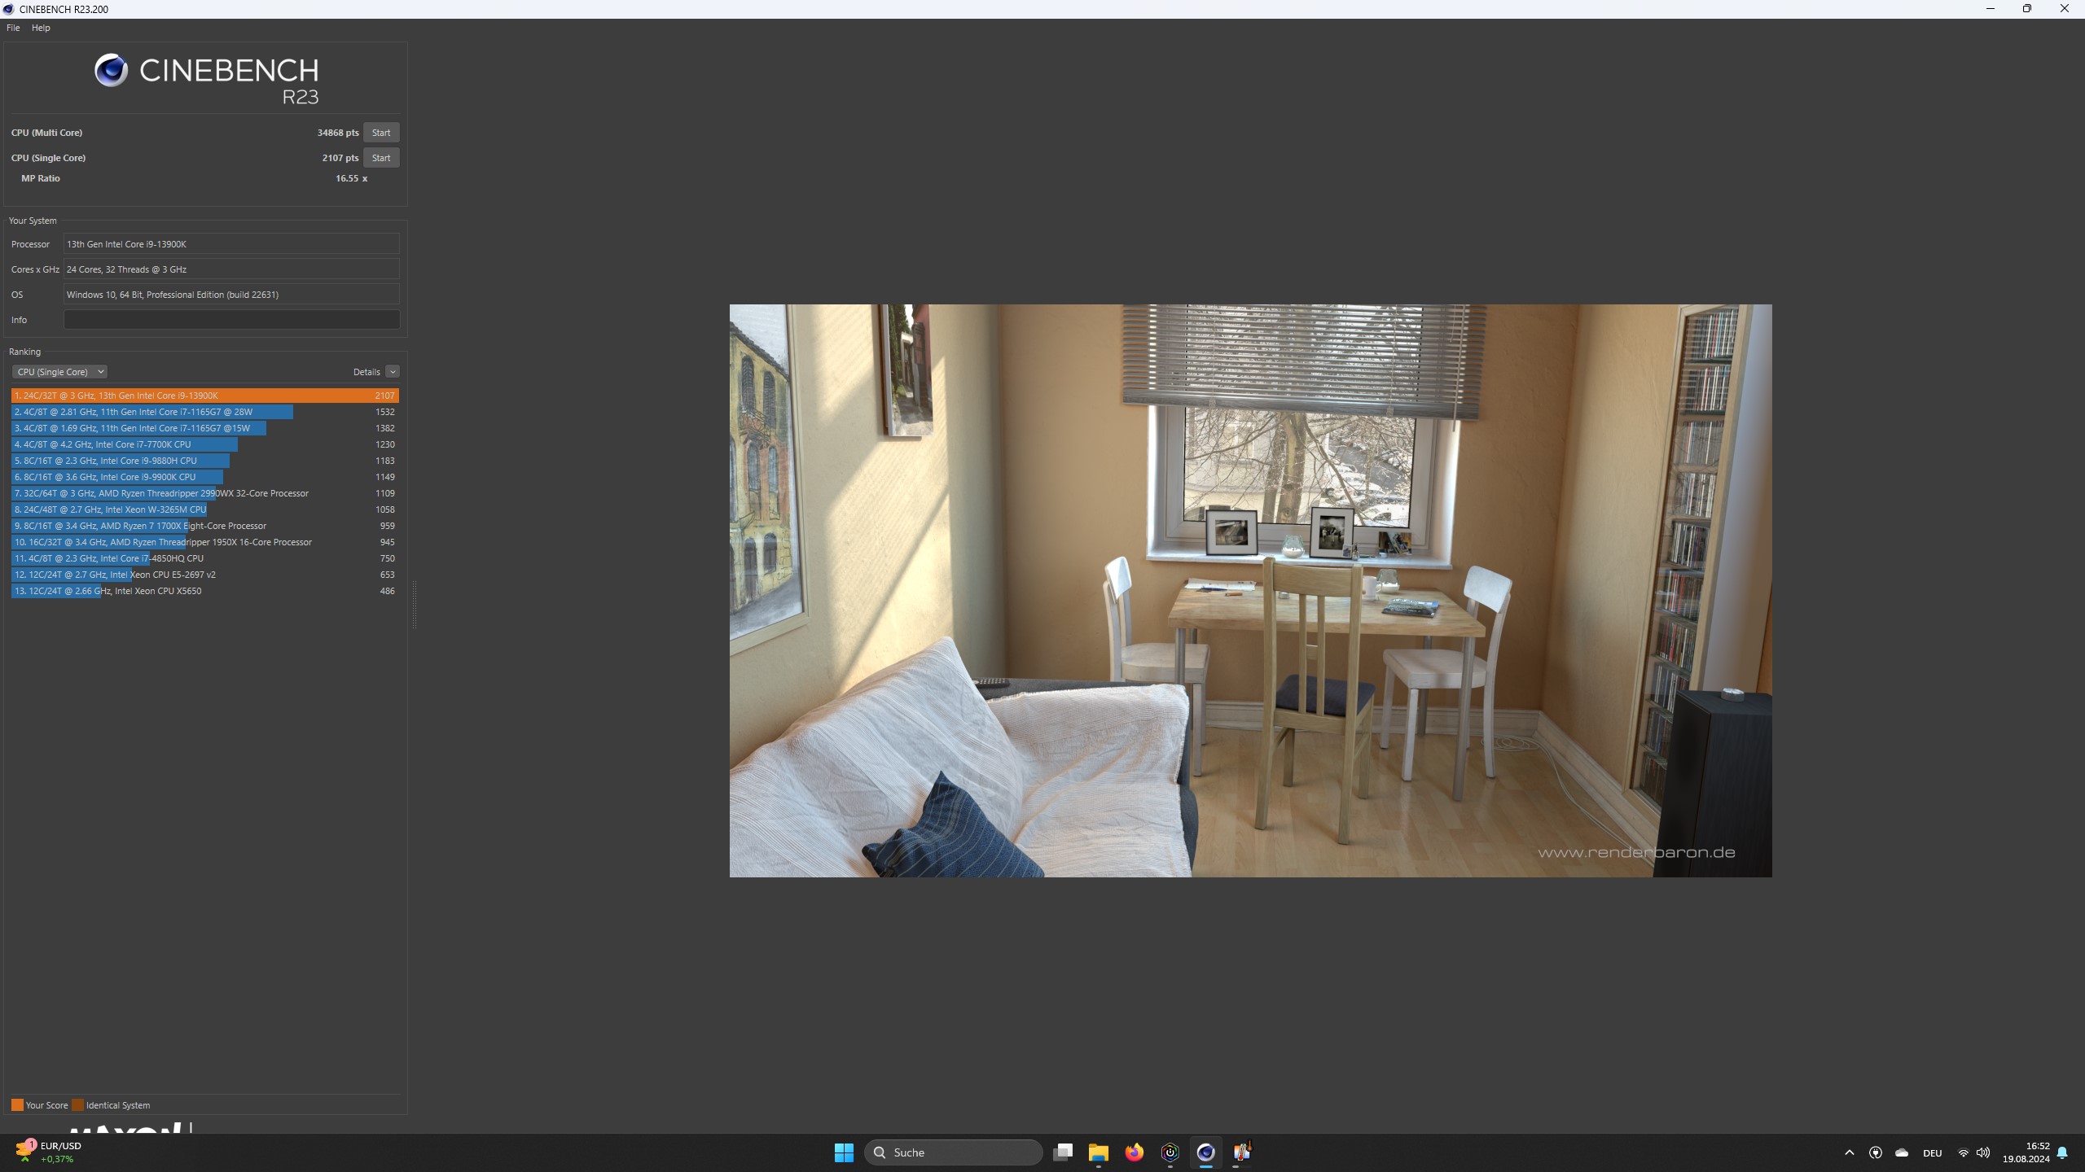Open Task View on the taskbar
Image resolution: width=2085 pixels, height=1172 pixels.
coord(1062,1152)
